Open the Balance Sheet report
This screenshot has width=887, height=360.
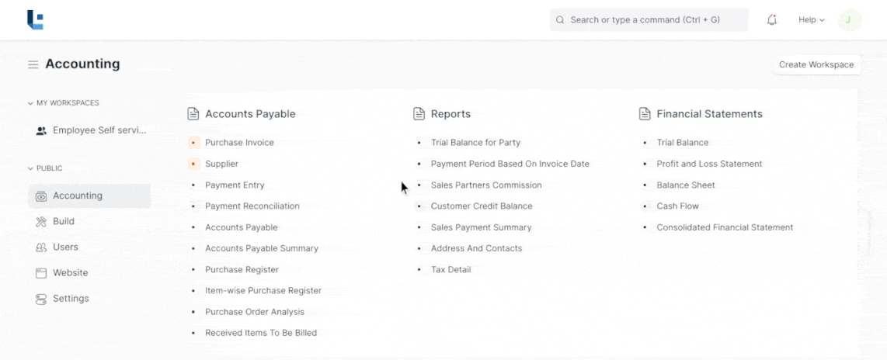tap(685, 185)
